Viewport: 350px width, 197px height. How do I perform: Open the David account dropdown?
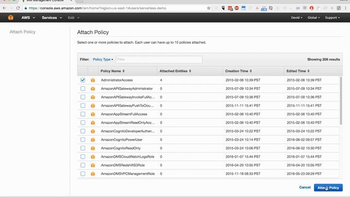(296, 18)
